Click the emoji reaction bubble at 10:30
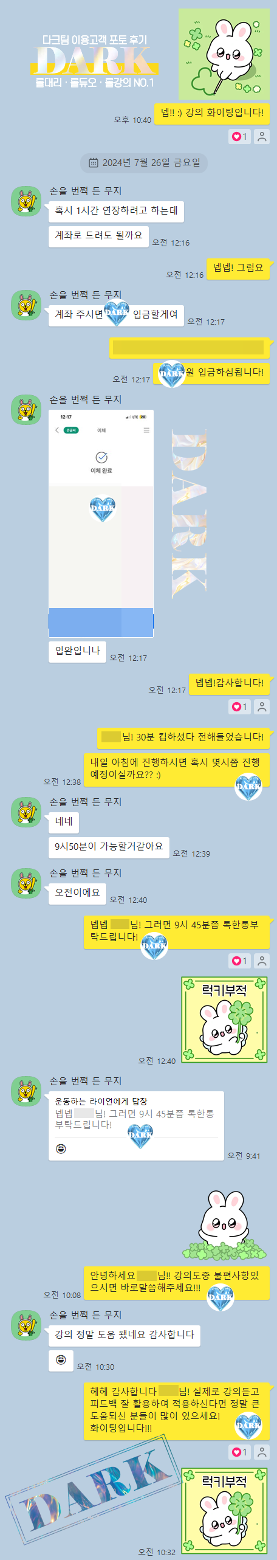 coord(61,1359)
